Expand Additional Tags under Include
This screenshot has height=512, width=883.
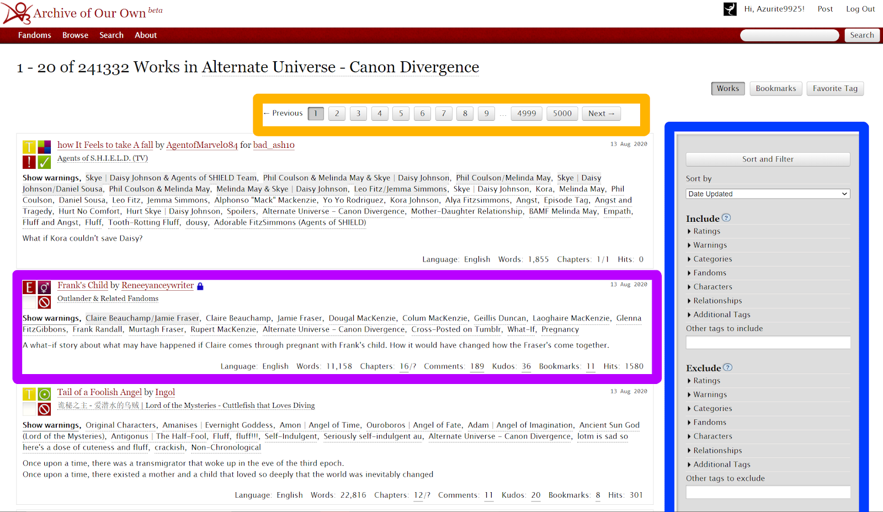click(x=719, y=314)
